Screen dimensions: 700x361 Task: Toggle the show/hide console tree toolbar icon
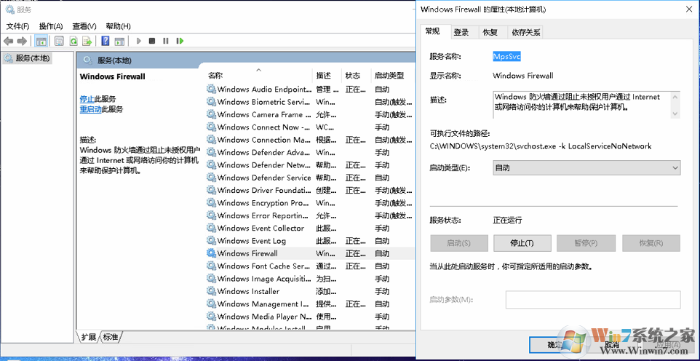[41, 41]
